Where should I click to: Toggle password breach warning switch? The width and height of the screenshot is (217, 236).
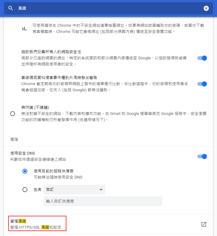click(202, 84)
